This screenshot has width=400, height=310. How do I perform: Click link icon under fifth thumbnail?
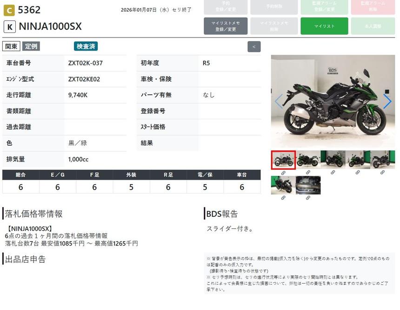pos(382,173)
